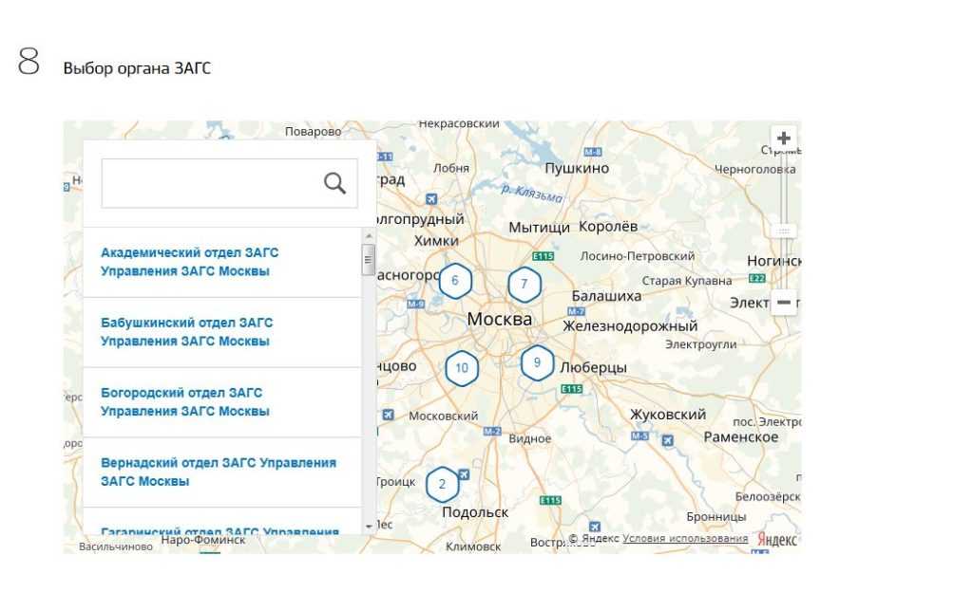Select Вернадский отдел ЗАГС from list
The height and width of the screenshot is (611, 973).
pos(219,472)
